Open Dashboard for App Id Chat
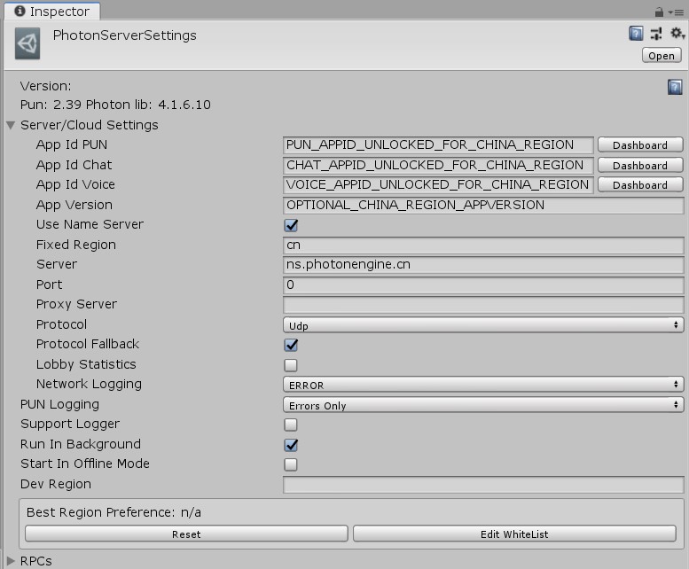 pyautogui.click(x=640, y=165)
